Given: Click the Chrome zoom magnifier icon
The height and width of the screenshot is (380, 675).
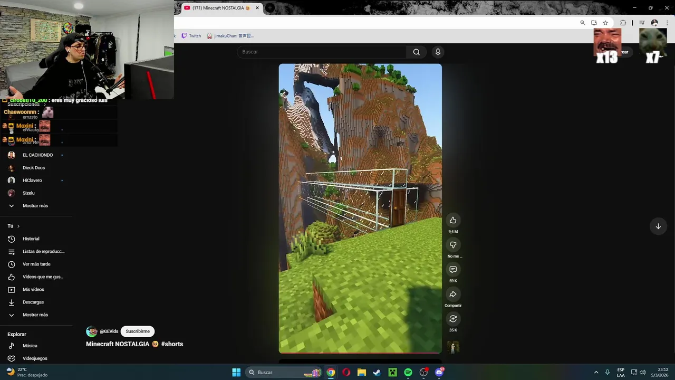Looking at the screenshot, I should 583,23.
